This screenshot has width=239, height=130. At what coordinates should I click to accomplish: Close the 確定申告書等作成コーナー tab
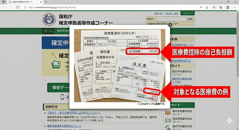pyautogui.click(x=41, y=2)
